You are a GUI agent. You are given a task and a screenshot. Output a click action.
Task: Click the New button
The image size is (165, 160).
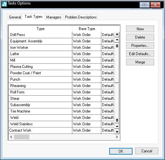(140, 29)
